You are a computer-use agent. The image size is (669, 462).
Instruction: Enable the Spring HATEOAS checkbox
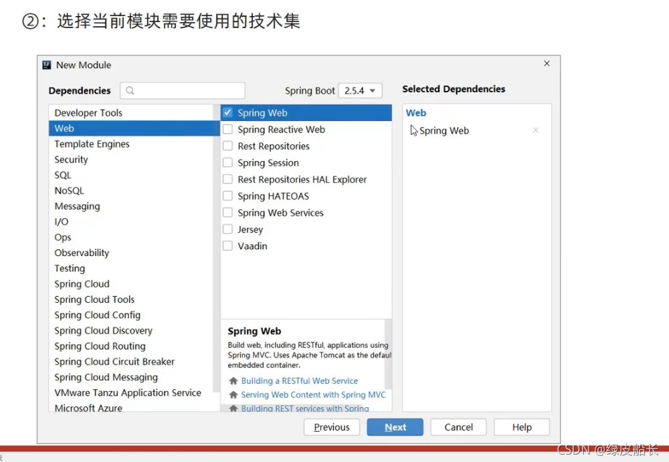click(x=228, y=196)
